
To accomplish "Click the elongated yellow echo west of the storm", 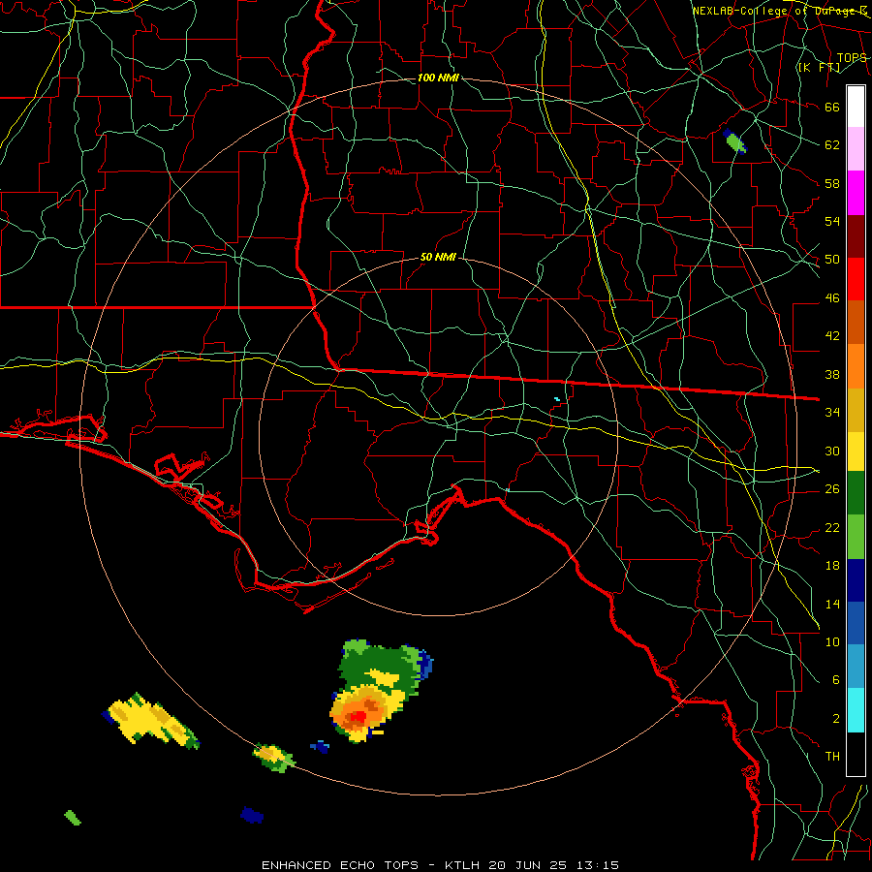I will pyautogui.click(x=149, y=721).
